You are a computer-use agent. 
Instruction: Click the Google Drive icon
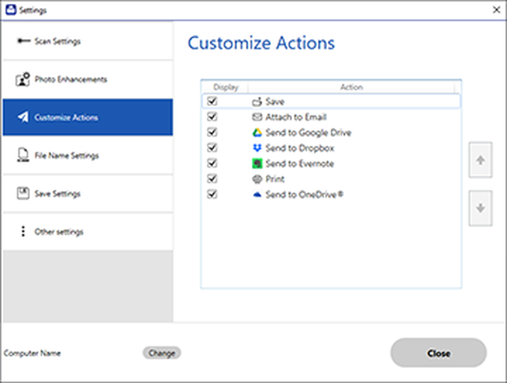coord(257,132)
